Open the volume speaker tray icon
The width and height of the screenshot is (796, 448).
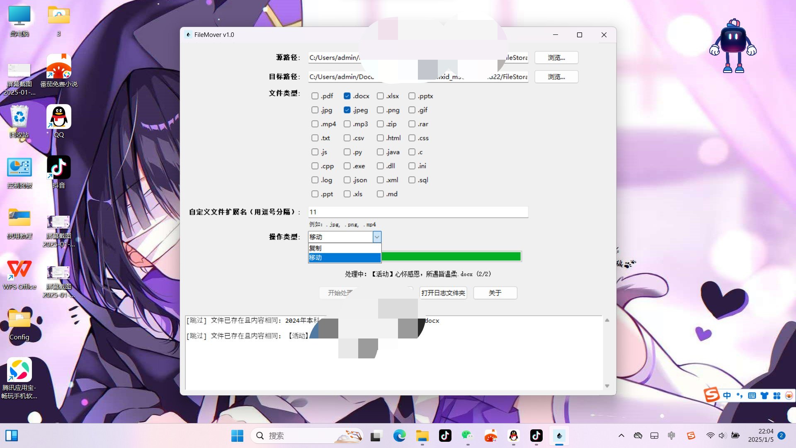(722, 436)
